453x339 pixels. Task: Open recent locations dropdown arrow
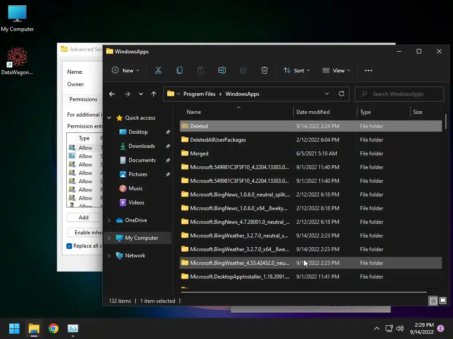[141, 94]
